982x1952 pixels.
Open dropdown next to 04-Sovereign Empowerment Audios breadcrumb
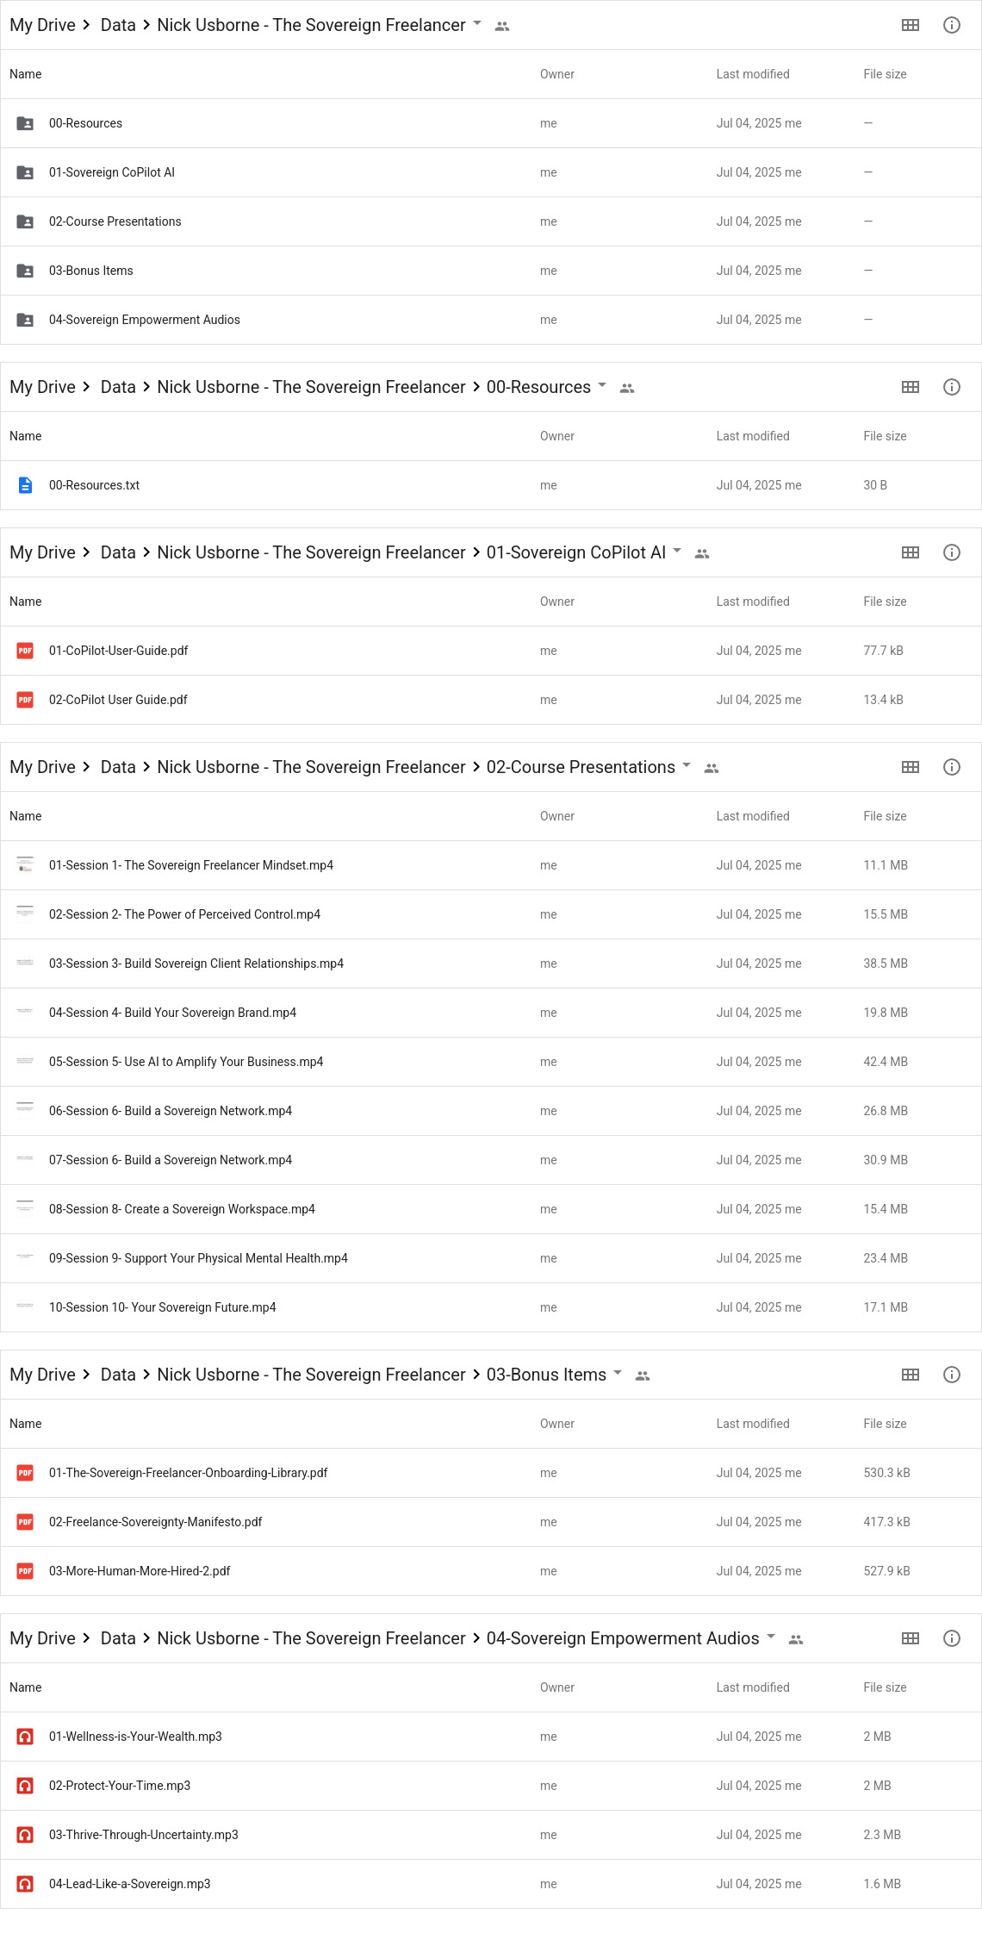[771, 1637]
